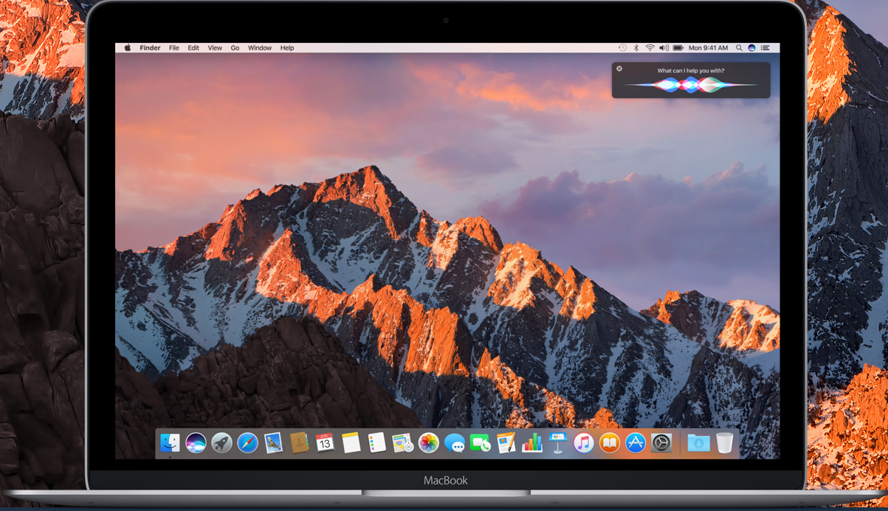Image resolution: width=888 pixels, height=511 pixels.
Task: Open Reminders list icon in Dock
Action: pyautogui.click(x=377, y=442)
